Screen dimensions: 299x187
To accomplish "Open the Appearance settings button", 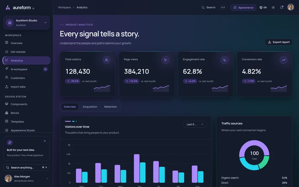I will [243, 7].
